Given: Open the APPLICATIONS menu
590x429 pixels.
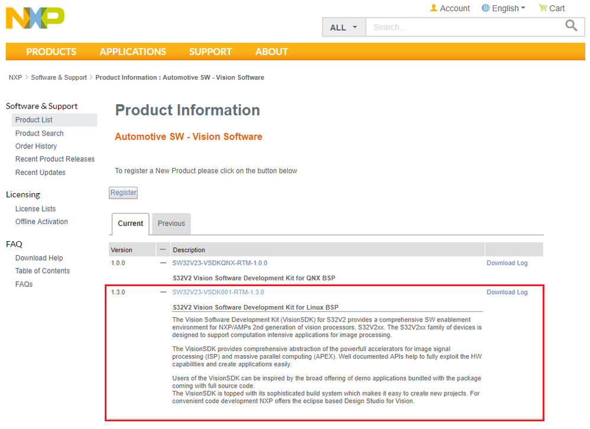Looking at the screenshot, I should 133,52.
